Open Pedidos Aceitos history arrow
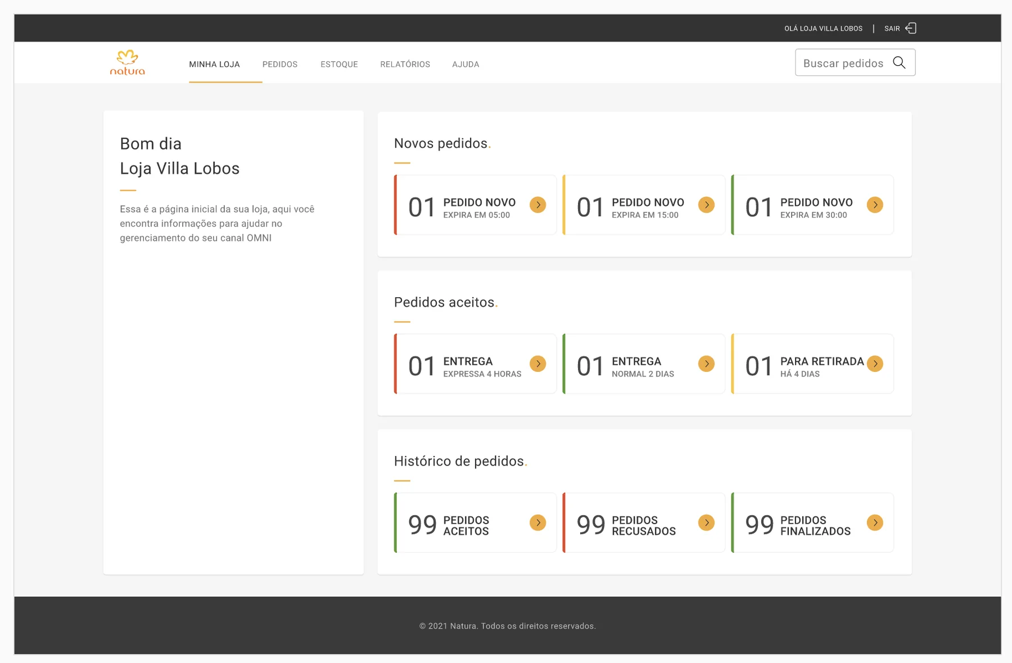 click(538, 523)
